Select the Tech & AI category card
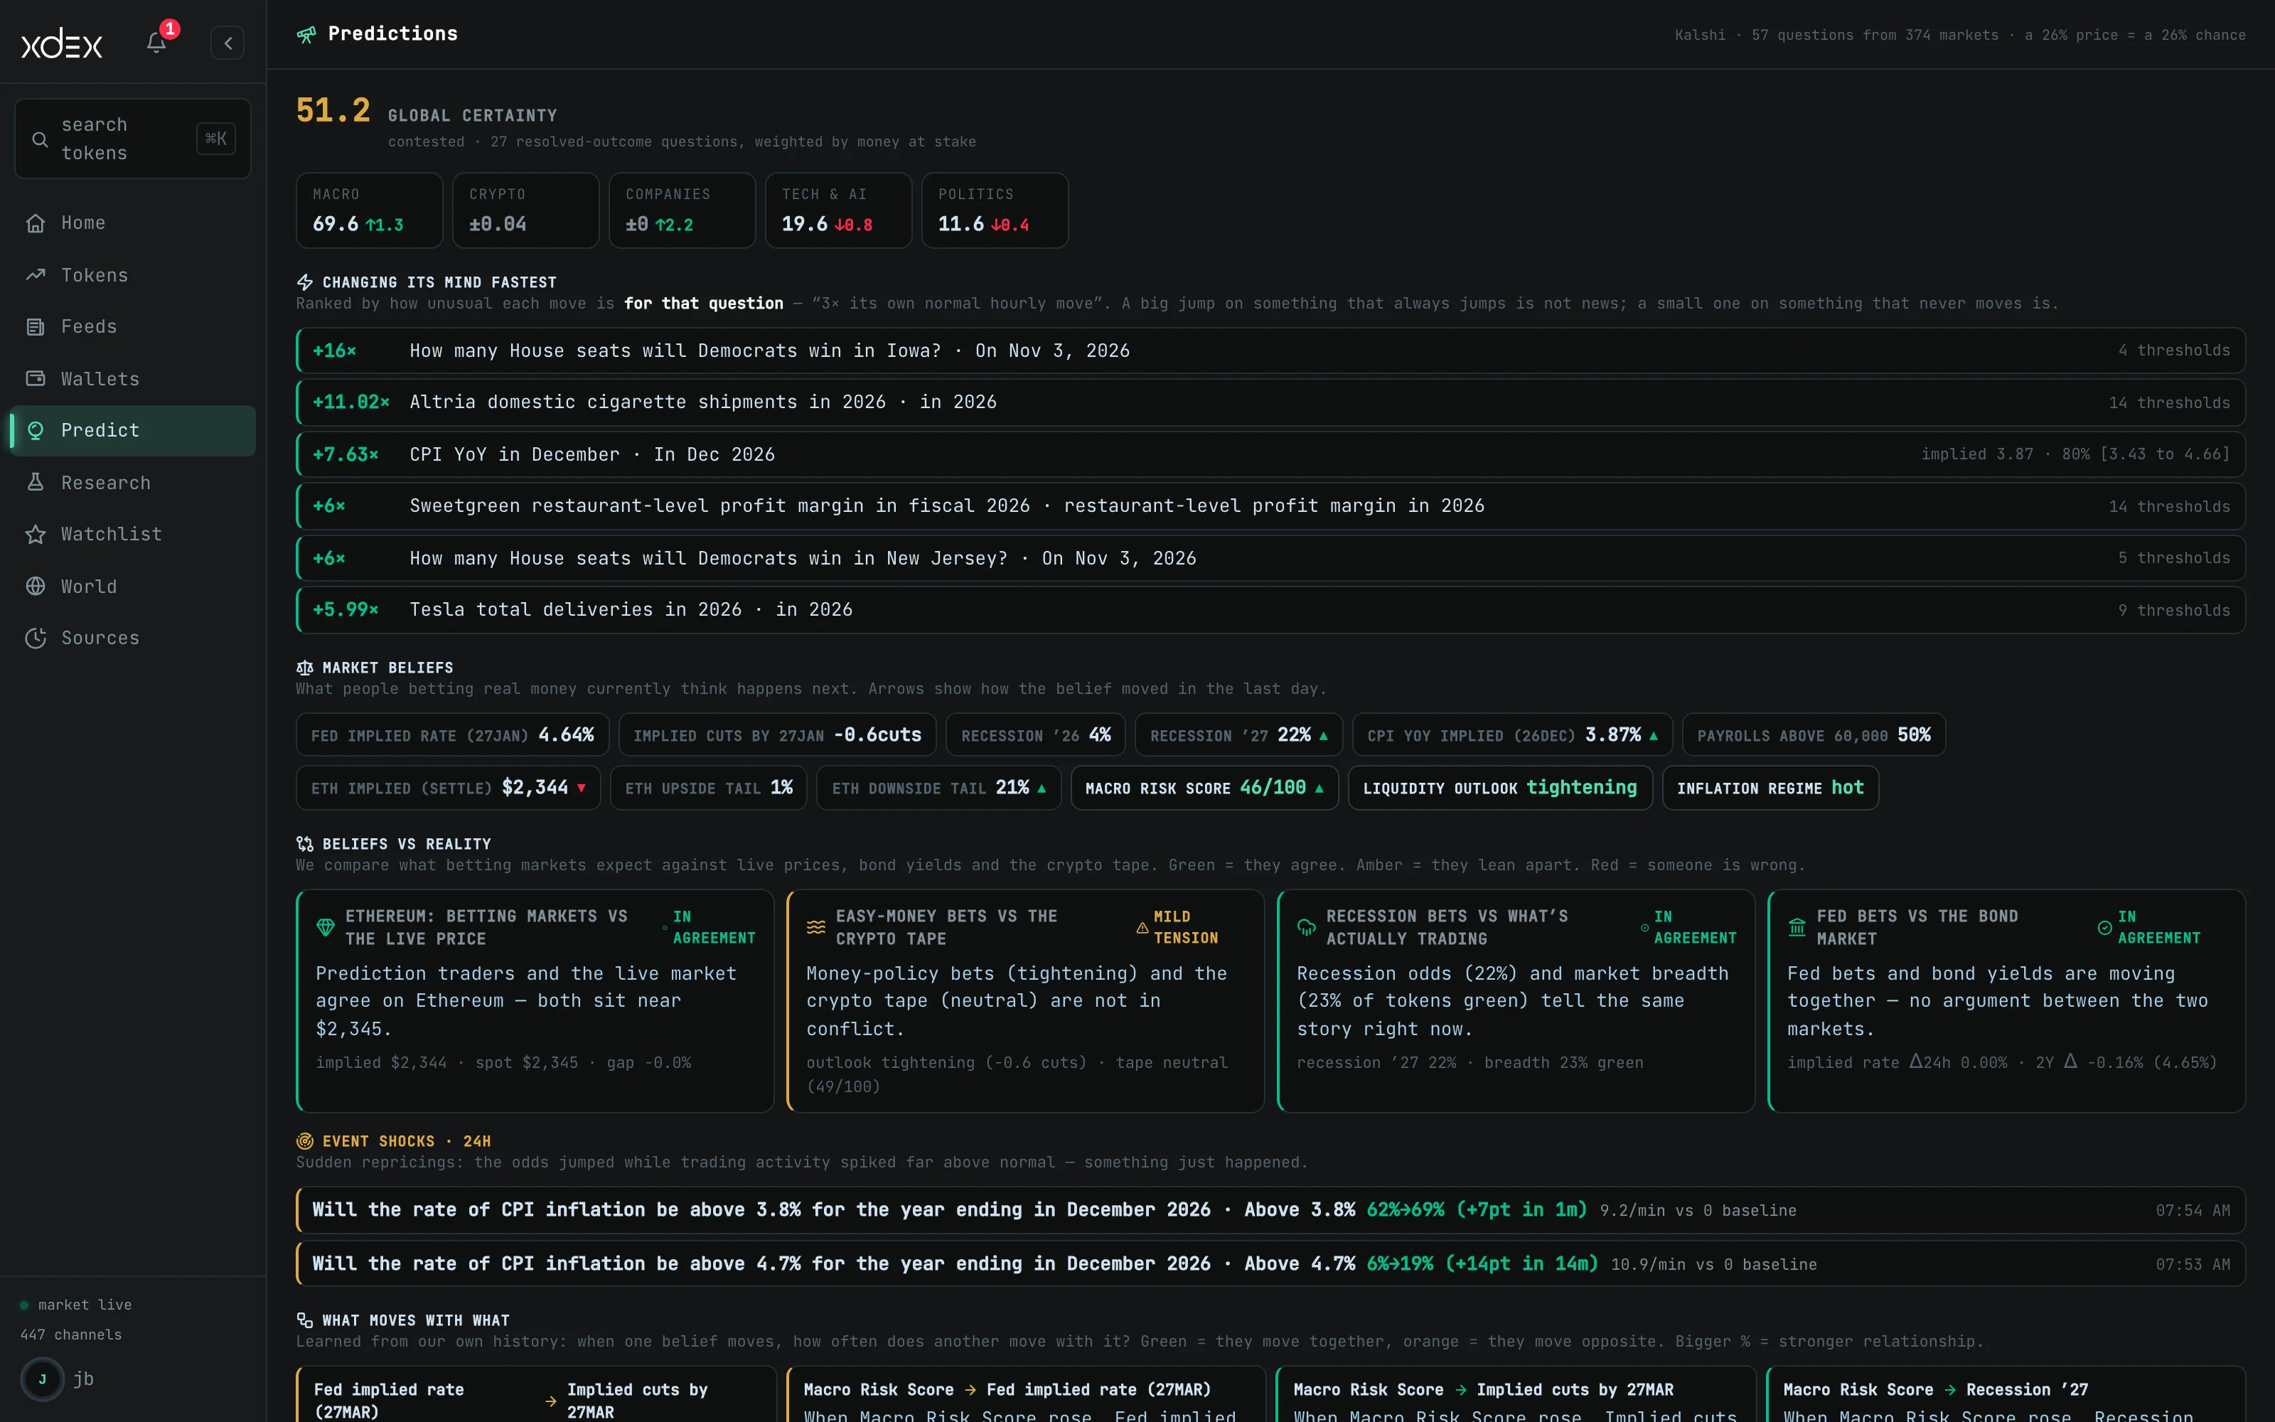2275x1422 pixels. click(839, 210)
